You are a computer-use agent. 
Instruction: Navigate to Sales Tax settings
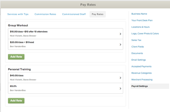point(136,40)
